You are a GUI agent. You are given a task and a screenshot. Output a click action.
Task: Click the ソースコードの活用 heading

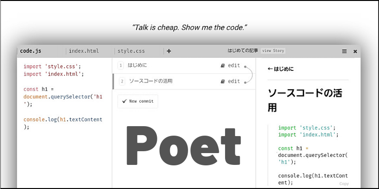305,100
